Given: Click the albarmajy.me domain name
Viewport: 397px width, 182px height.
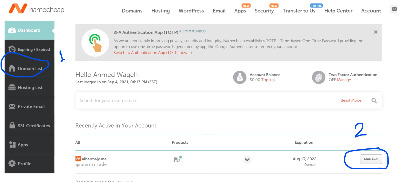Looking at the screenshot, I should coord(94,159).
